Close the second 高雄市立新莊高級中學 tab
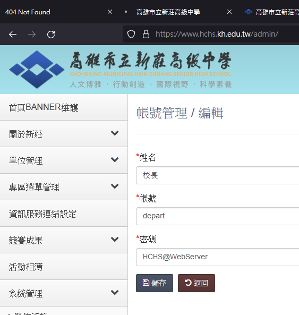Image resolution: width=299 pixels, height=315 pixels. (x=229, y=12)
